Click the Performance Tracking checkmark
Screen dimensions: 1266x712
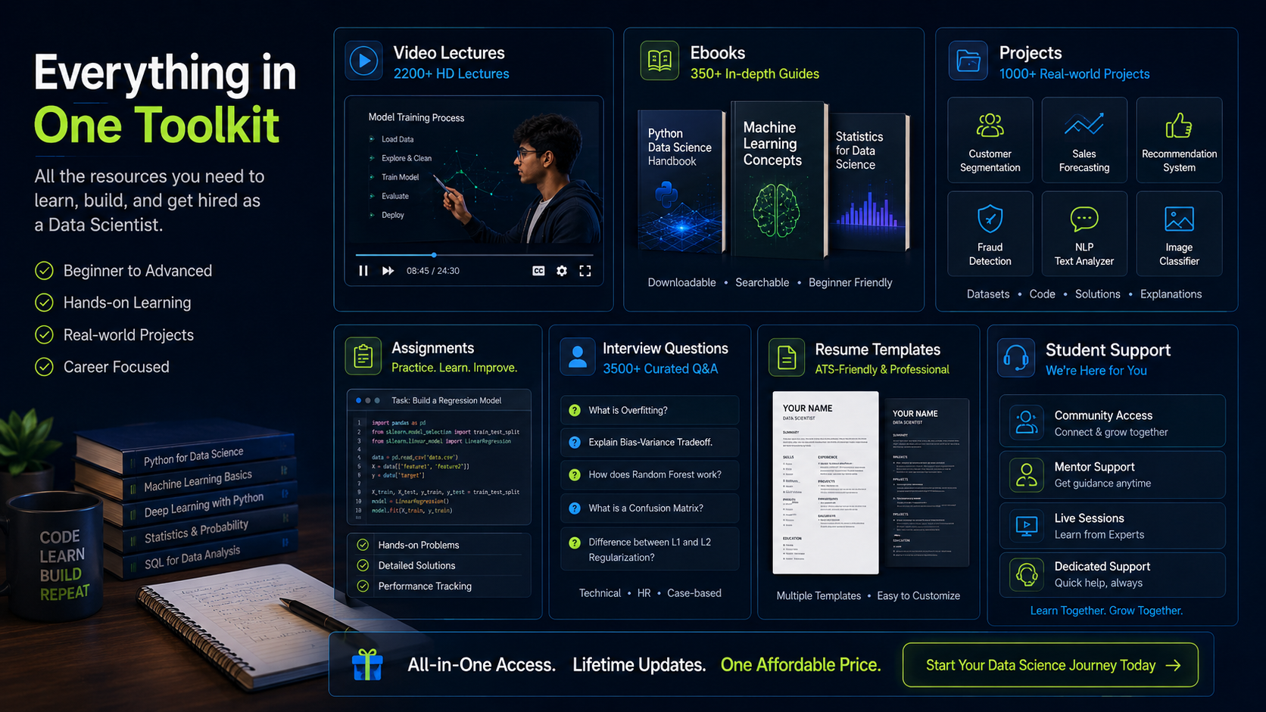pyautogui.click(x=363, y=586)
